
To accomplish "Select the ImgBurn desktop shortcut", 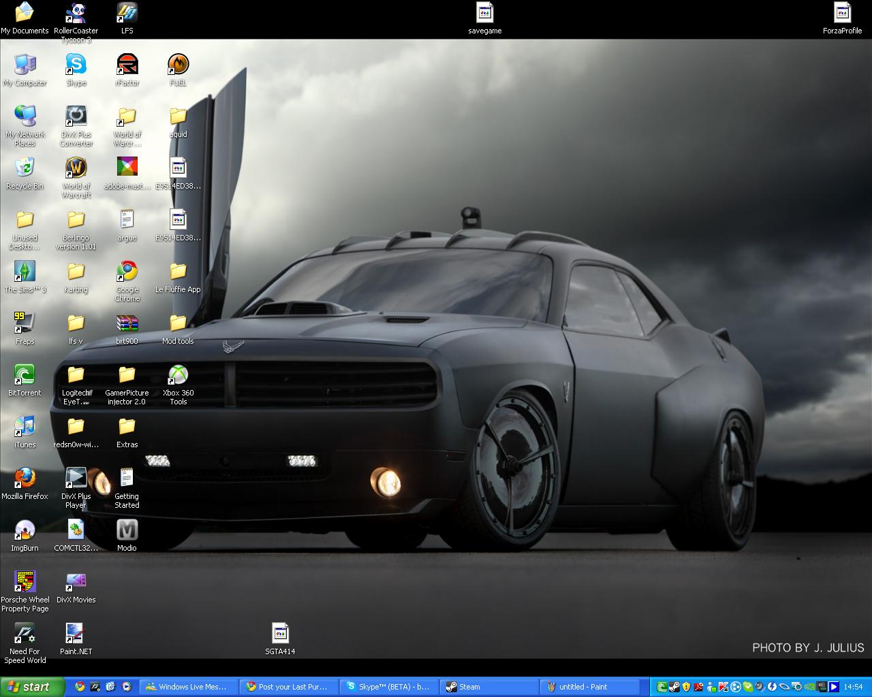I will [25, 536].
